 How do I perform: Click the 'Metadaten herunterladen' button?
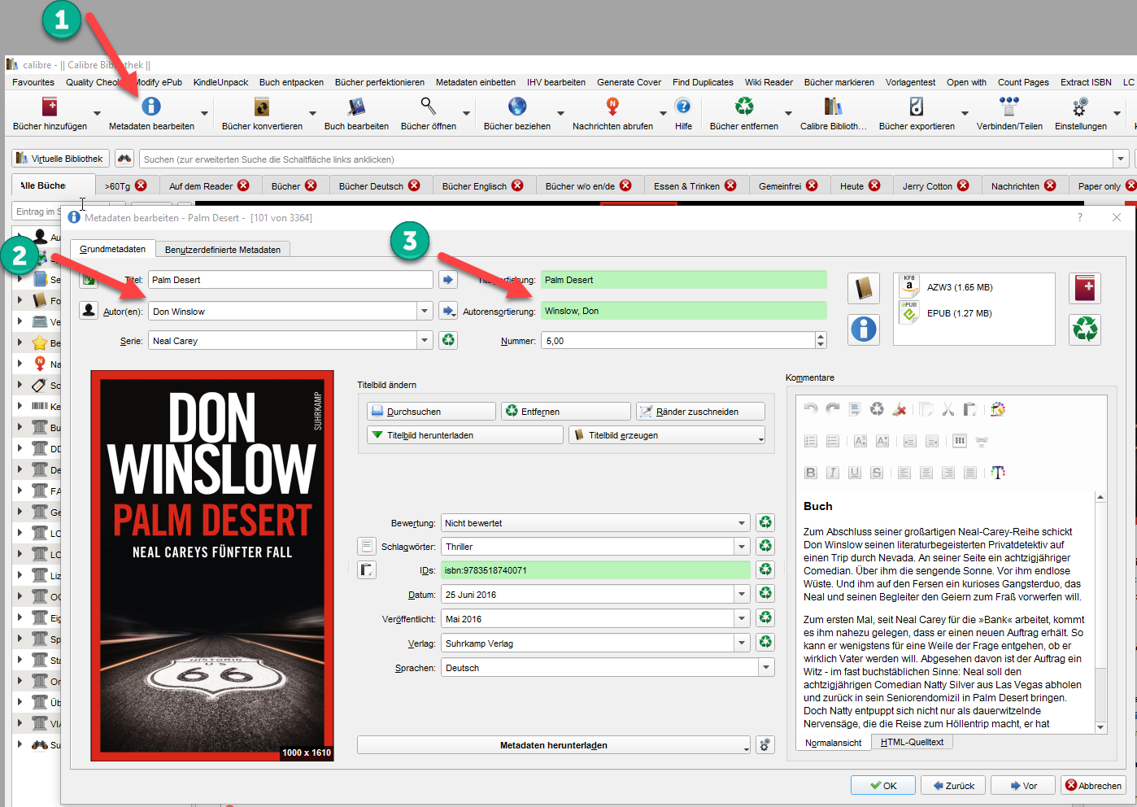coord(554,744)
